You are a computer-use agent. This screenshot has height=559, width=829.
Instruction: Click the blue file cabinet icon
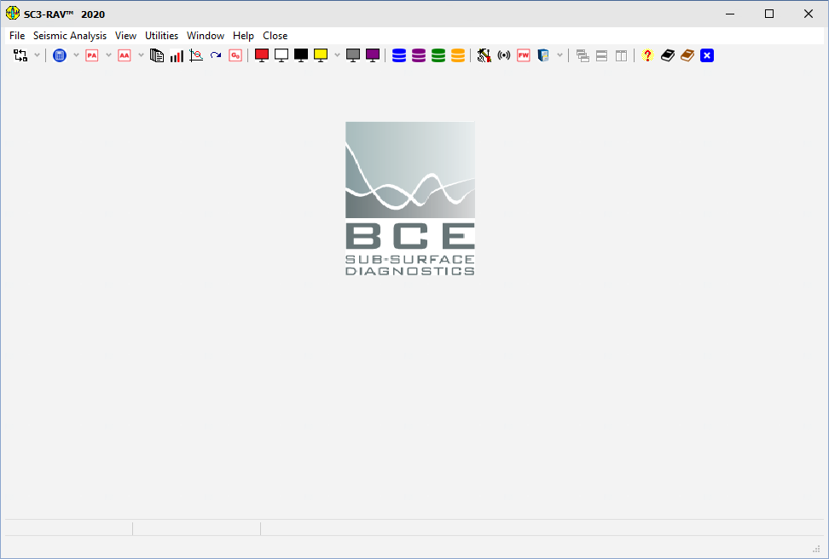coord(543,55)
